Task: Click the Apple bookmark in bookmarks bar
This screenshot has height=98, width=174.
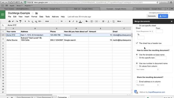Action: point(12,5)
